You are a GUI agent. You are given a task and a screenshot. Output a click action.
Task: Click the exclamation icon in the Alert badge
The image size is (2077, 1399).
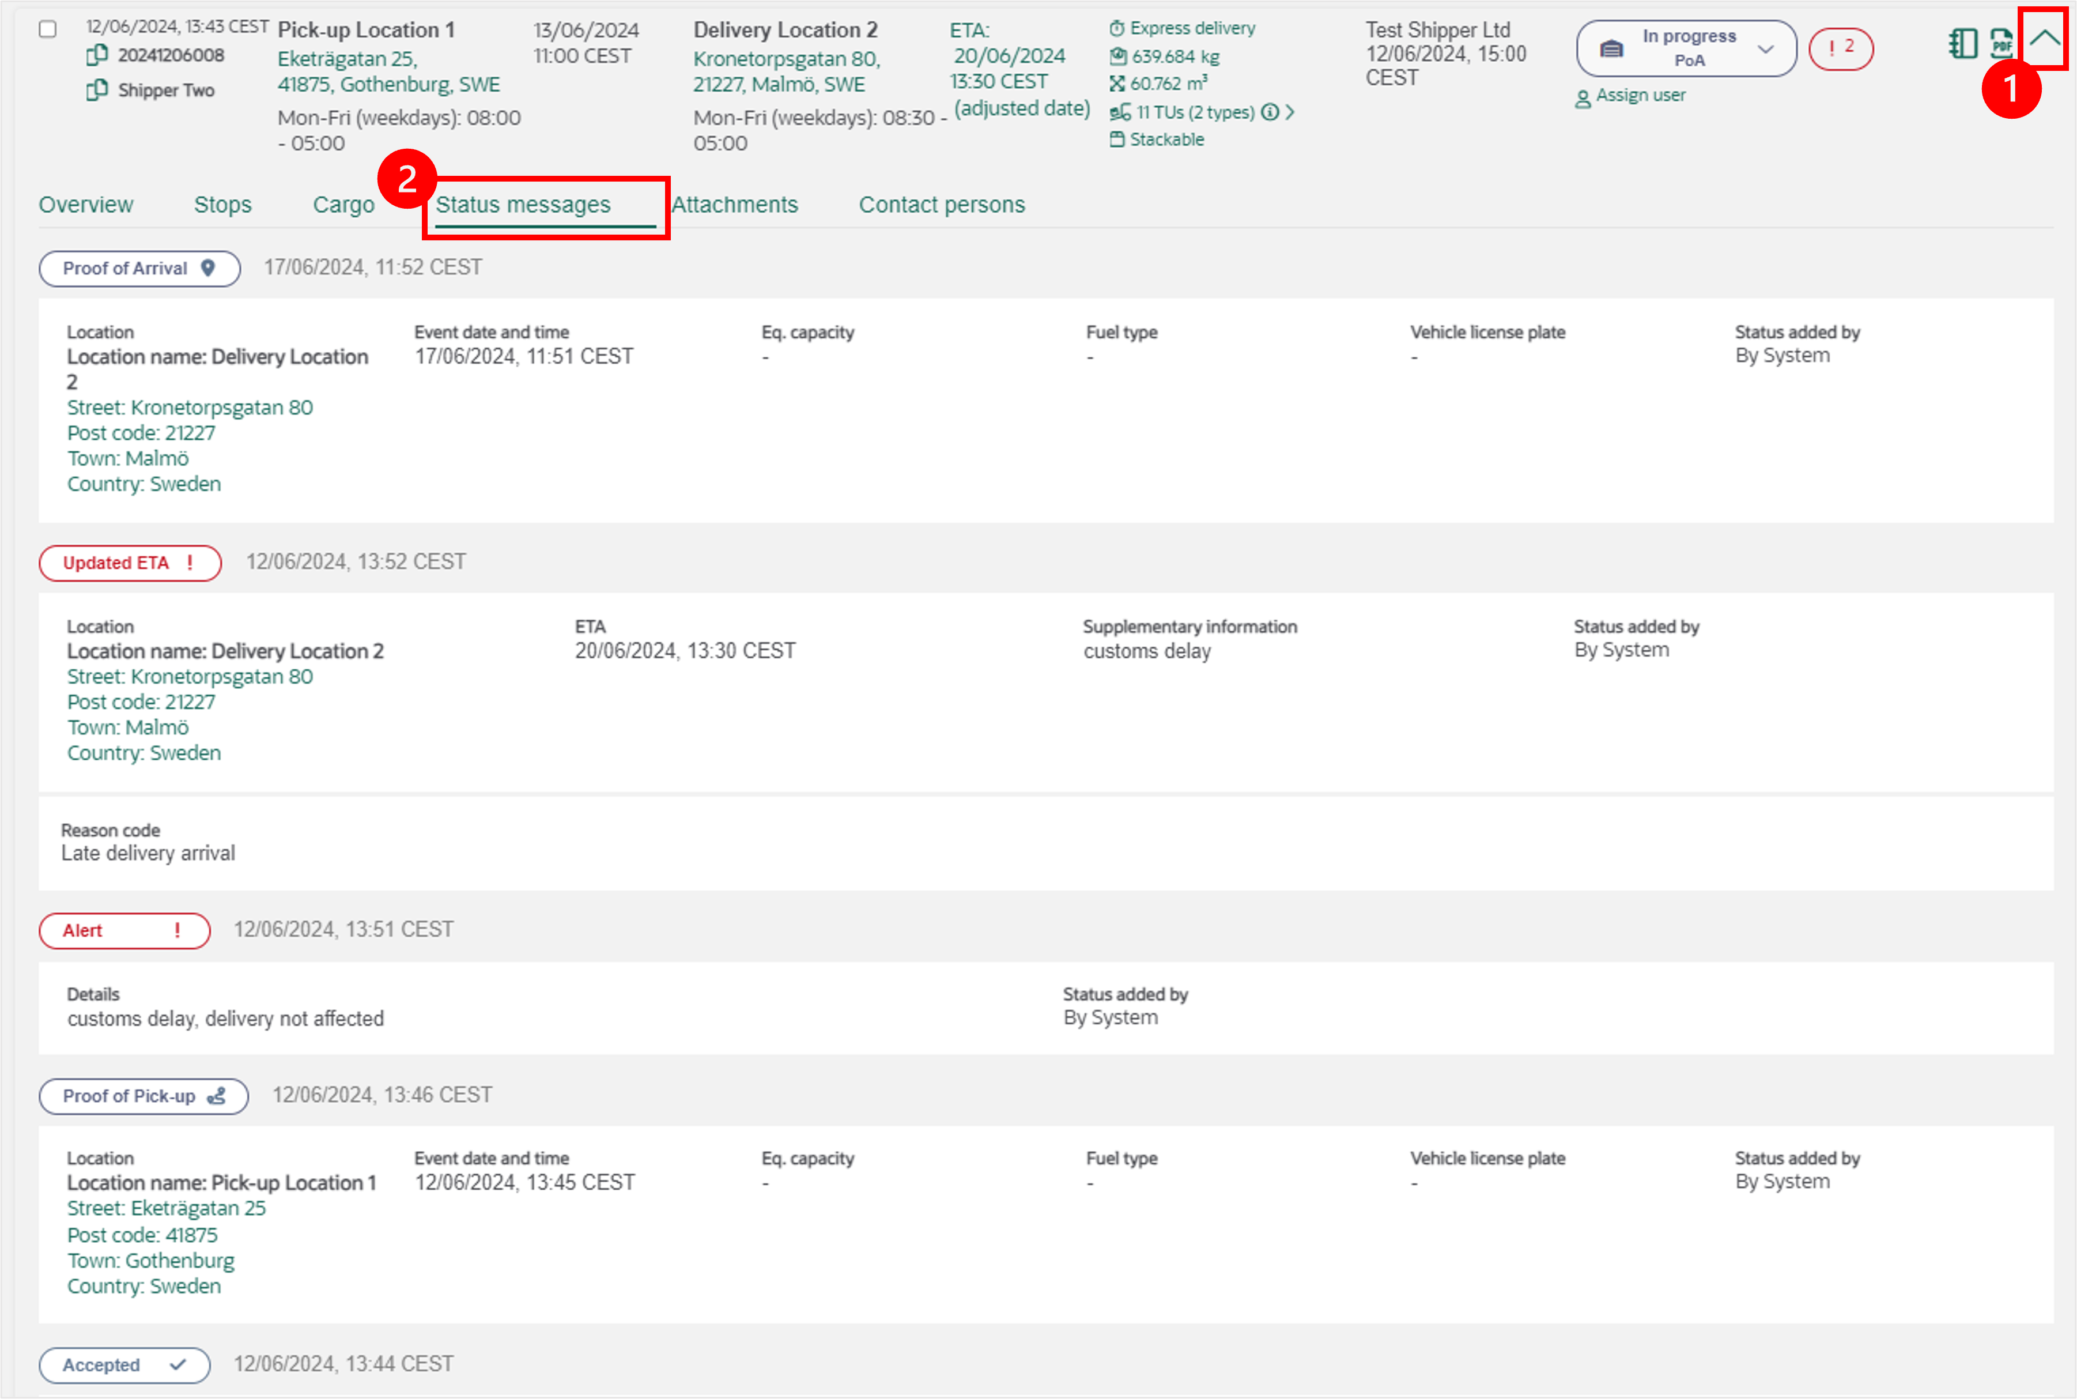point(178,930)
